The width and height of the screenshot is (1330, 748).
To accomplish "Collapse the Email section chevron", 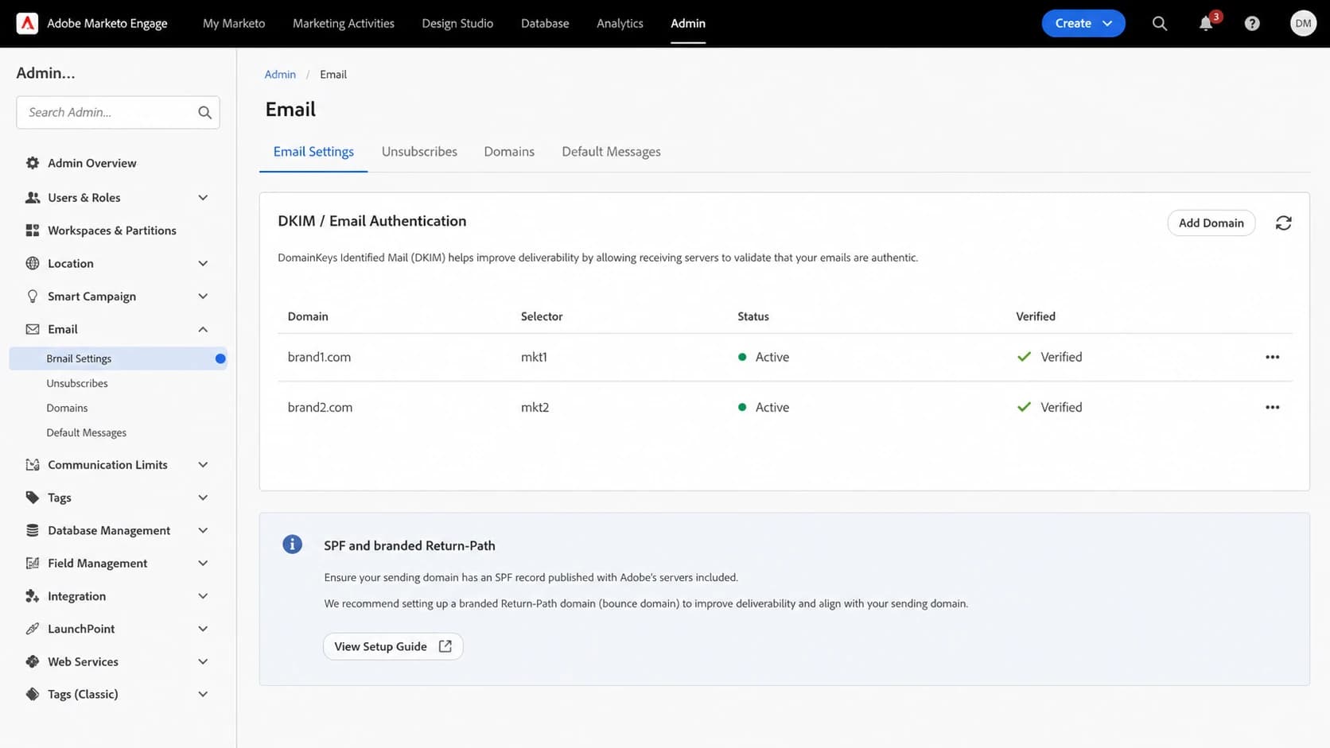I will click(203, 329).
